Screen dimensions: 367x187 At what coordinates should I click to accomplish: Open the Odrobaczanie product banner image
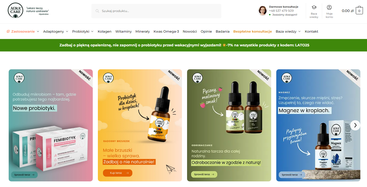point(229,125)
